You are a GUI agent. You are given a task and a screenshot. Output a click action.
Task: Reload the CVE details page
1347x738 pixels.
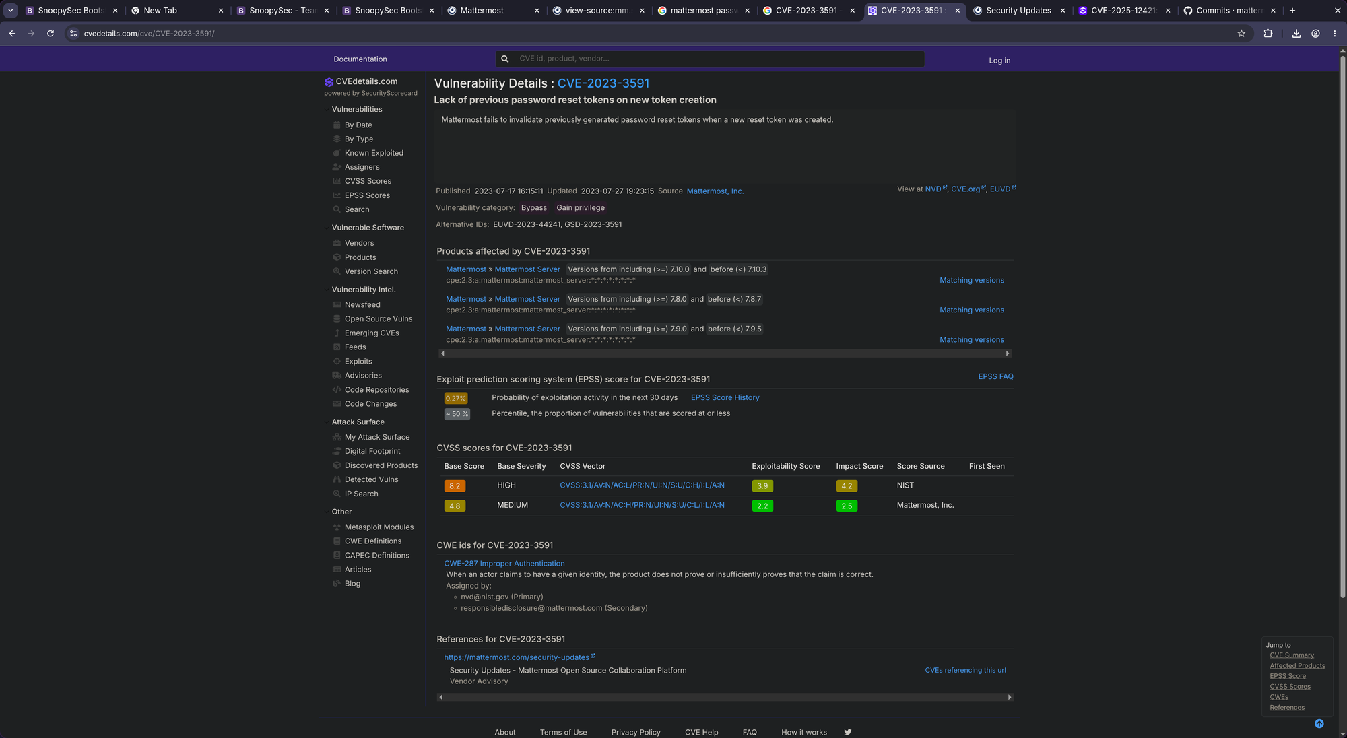51,33
